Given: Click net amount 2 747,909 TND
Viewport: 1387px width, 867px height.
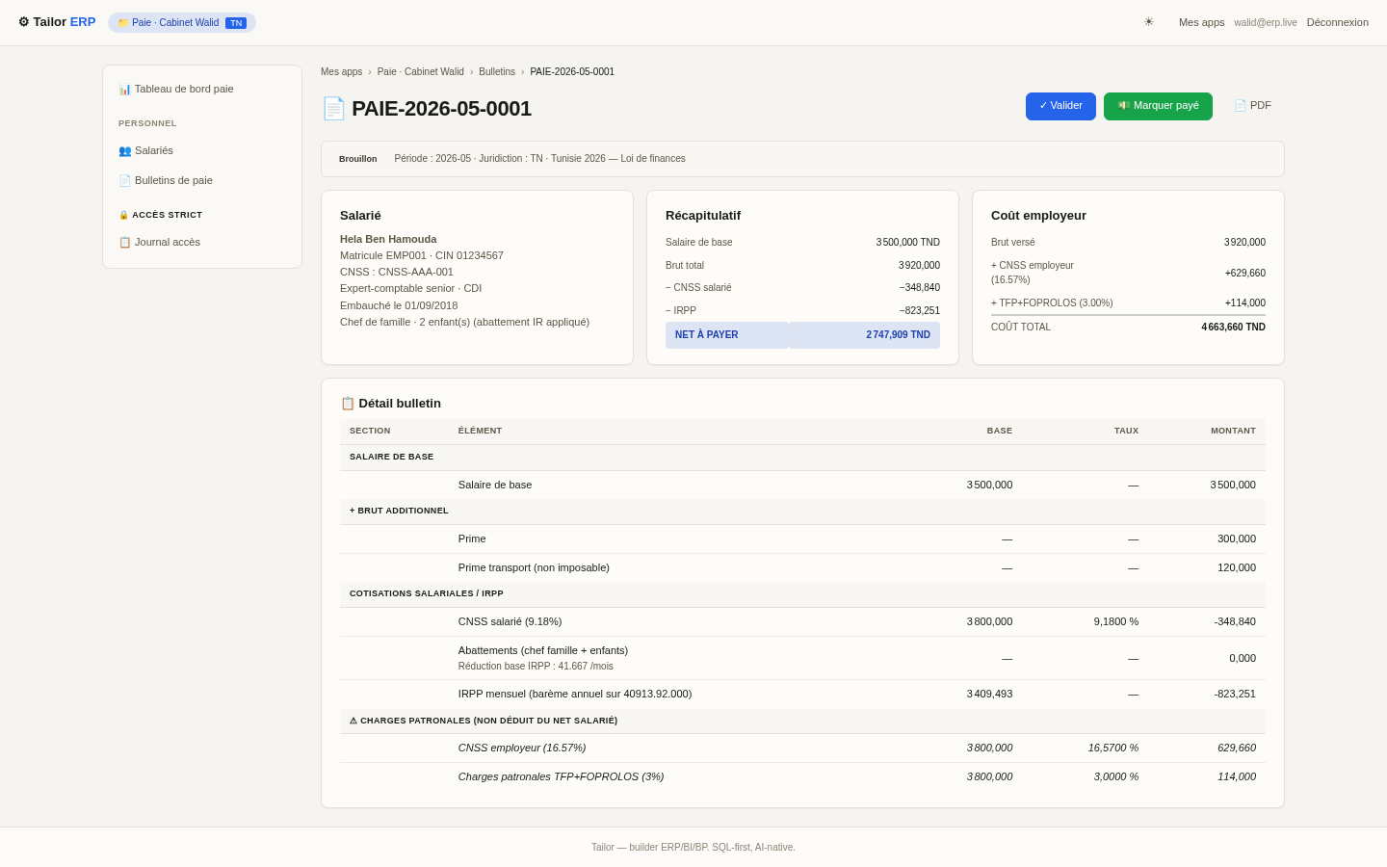Looking at the screenshot, I should (898, 335).
